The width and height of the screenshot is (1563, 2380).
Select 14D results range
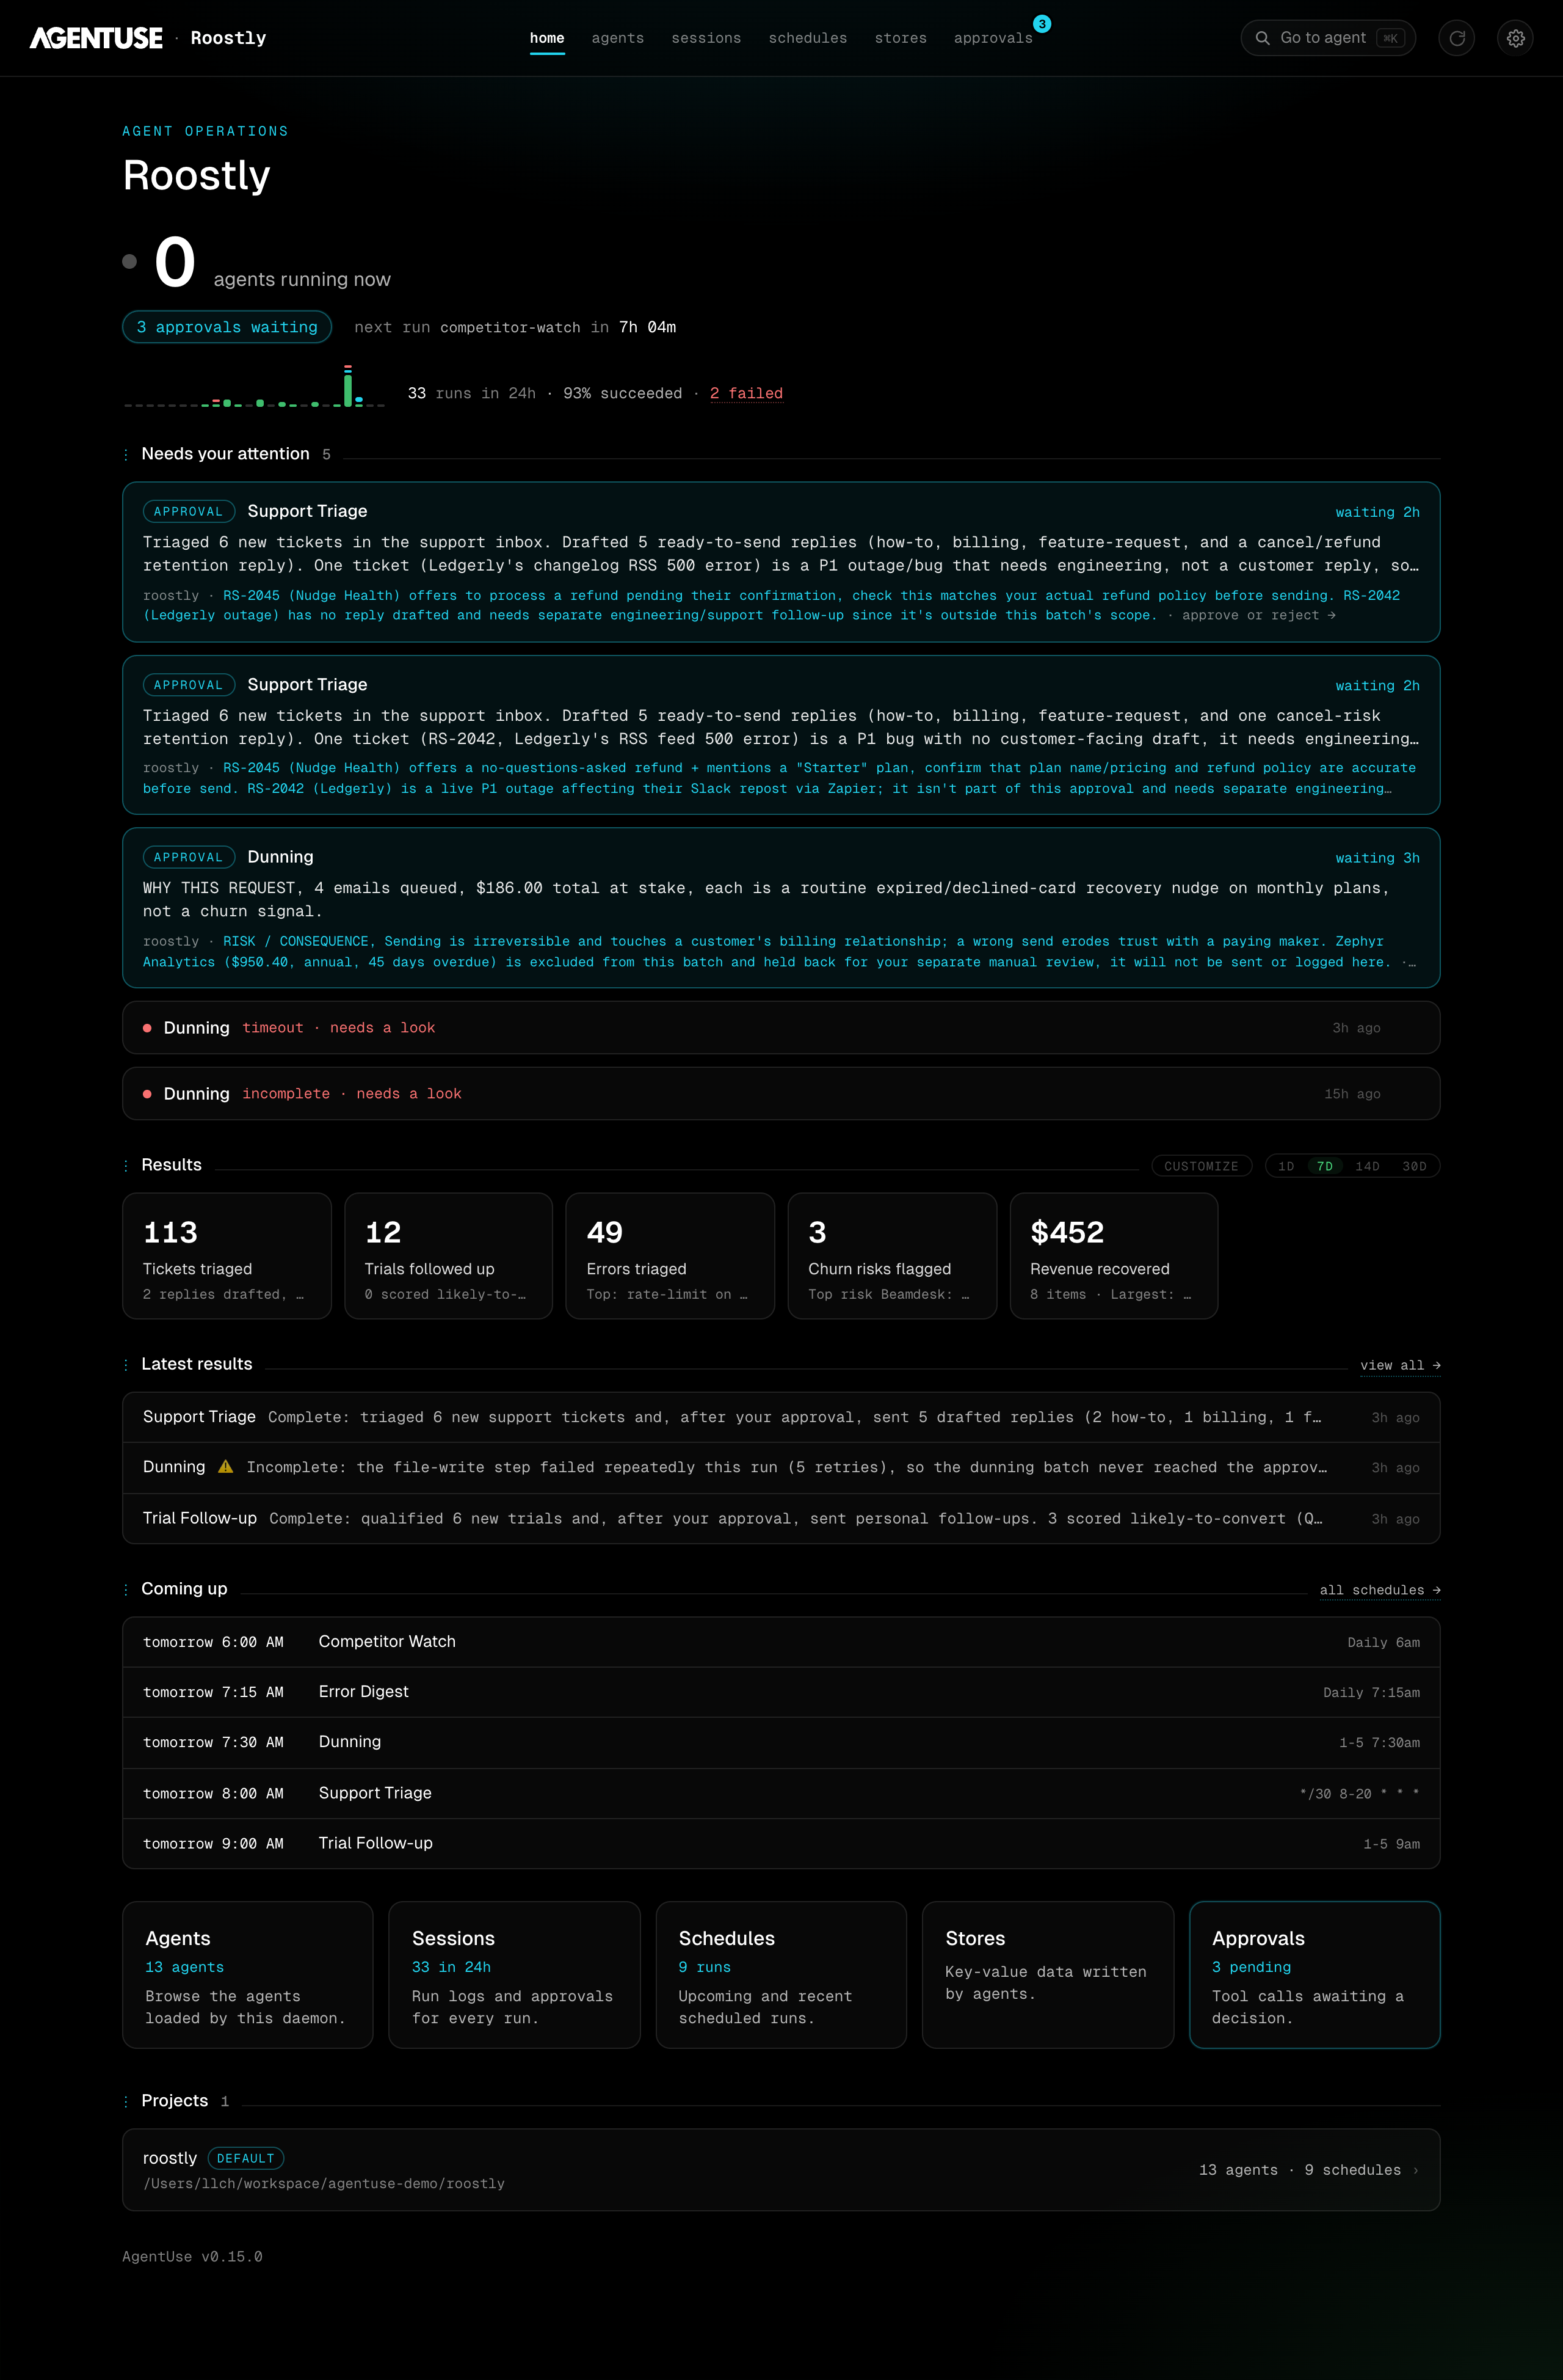click(1367, 1166)
